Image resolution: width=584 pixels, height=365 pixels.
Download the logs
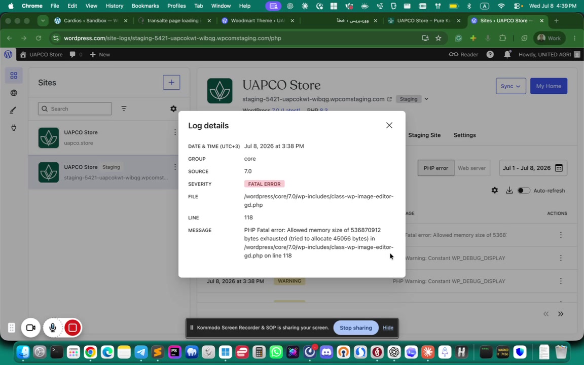tap(509, 190)
